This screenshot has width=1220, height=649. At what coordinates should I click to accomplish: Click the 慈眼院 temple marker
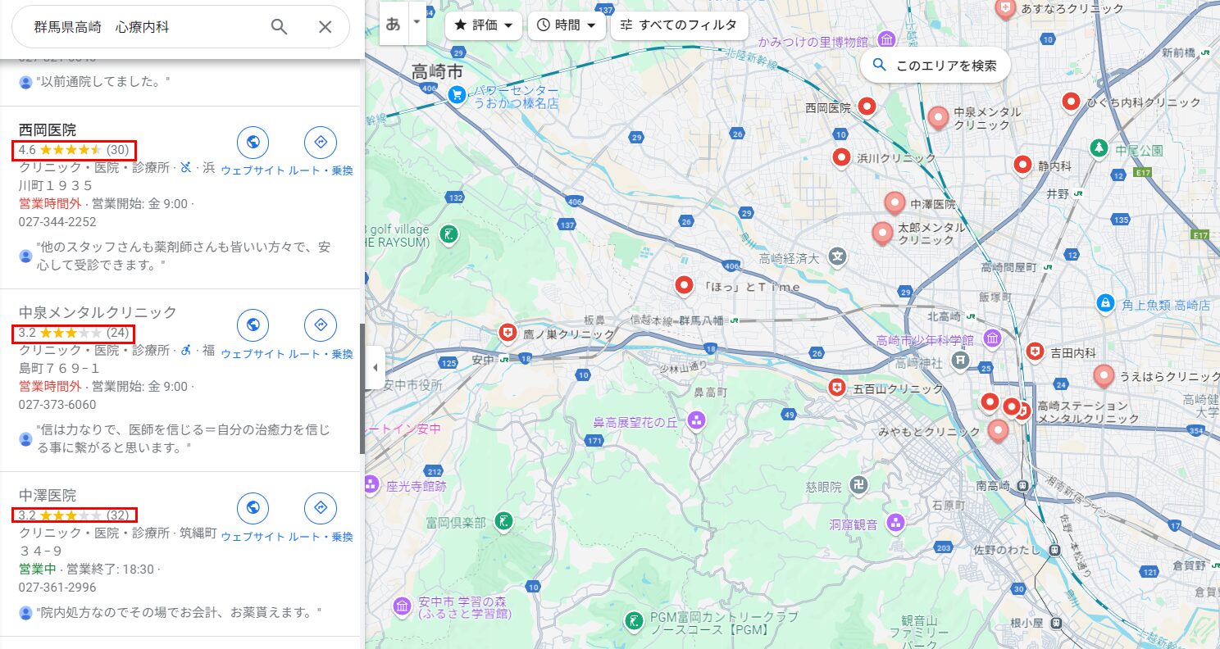(x=858, y=485)
